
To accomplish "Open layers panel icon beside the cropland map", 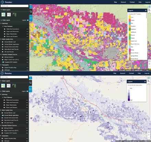I will pyautogui.click(x=31, y=12).
